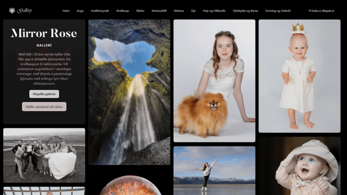Open the orange eye macro photo
Screen dimensions: 347x195
point(129,182)
